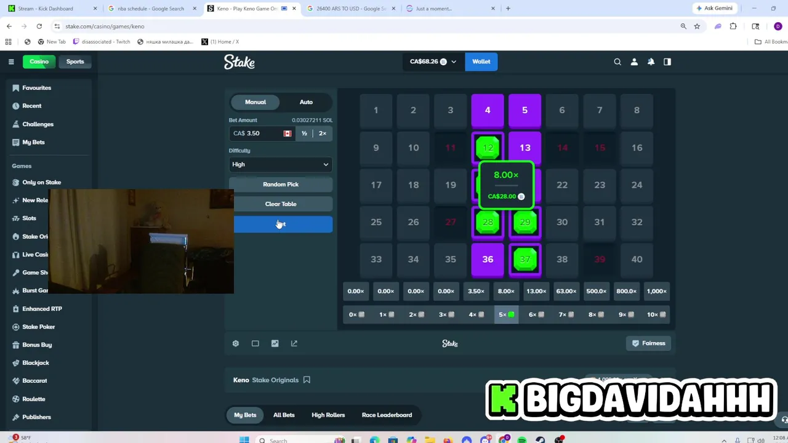Select Keno tile 22
Viewport: 788px width, 443px height.
[x=562, y=185]
